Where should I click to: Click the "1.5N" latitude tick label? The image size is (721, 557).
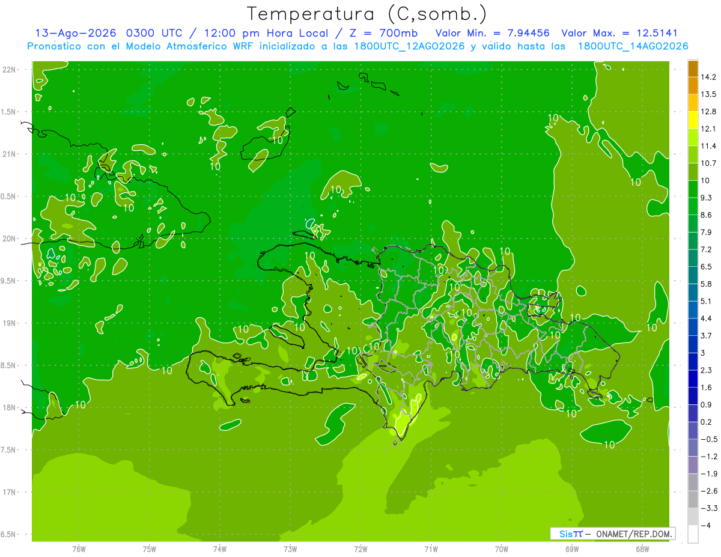tap(10, 112)
